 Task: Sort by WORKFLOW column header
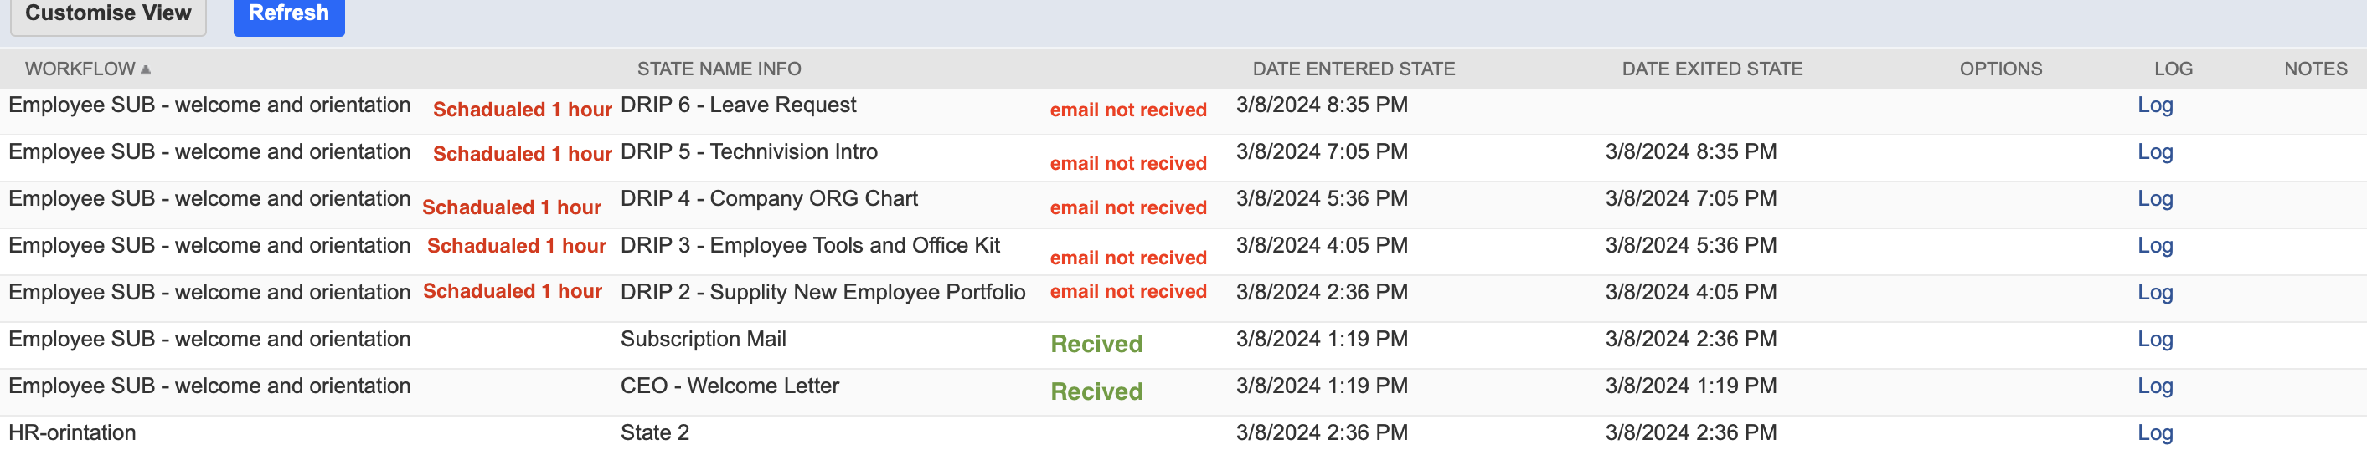pos(80,69)
